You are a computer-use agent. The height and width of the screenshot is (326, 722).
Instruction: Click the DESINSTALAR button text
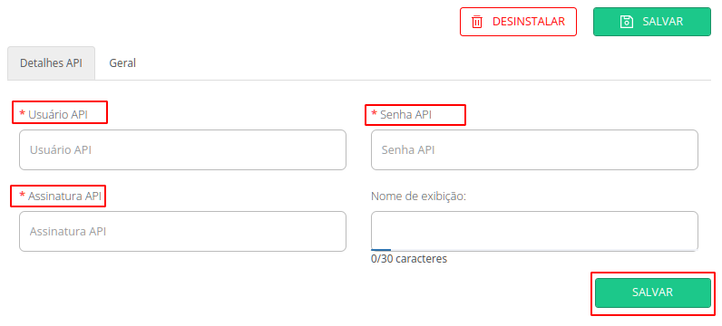coord(529,22)
